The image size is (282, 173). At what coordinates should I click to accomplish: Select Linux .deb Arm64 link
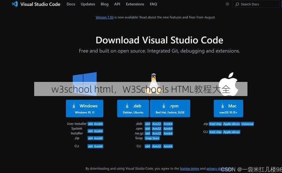tap(168, 124)
